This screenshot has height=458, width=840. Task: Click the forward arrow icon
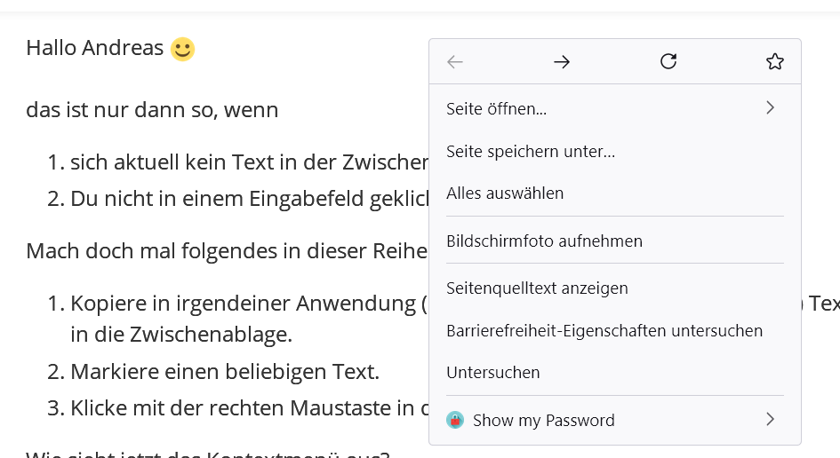tap(562, 61)
